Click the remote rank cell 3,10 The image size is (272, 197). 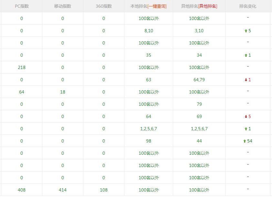[x=199, y=31]
